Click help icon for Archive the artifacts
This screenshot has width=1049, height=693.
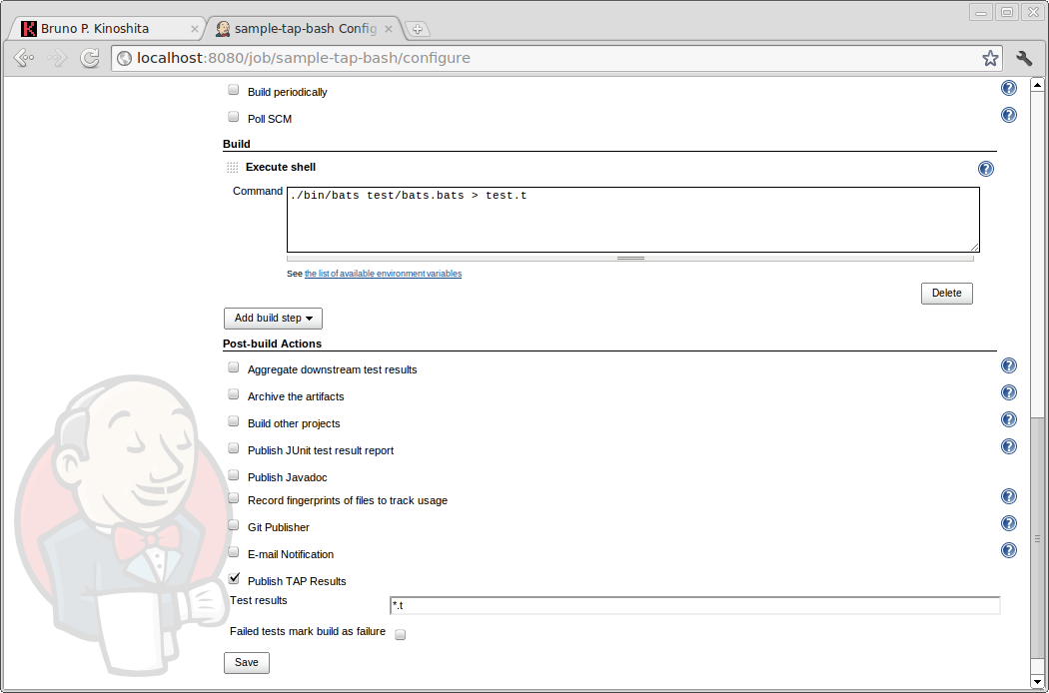point(1009,392)
